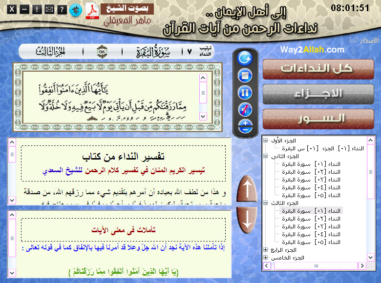This screenshot has width=381, height=283.
Task: Collapse the الجزء الثالث tree node
Action: tap(266, 202)
